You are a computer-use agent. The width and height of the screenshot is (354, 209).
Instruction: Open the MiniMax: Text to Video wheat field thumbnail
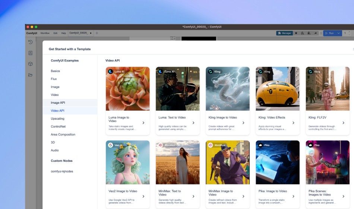(178, 162)
